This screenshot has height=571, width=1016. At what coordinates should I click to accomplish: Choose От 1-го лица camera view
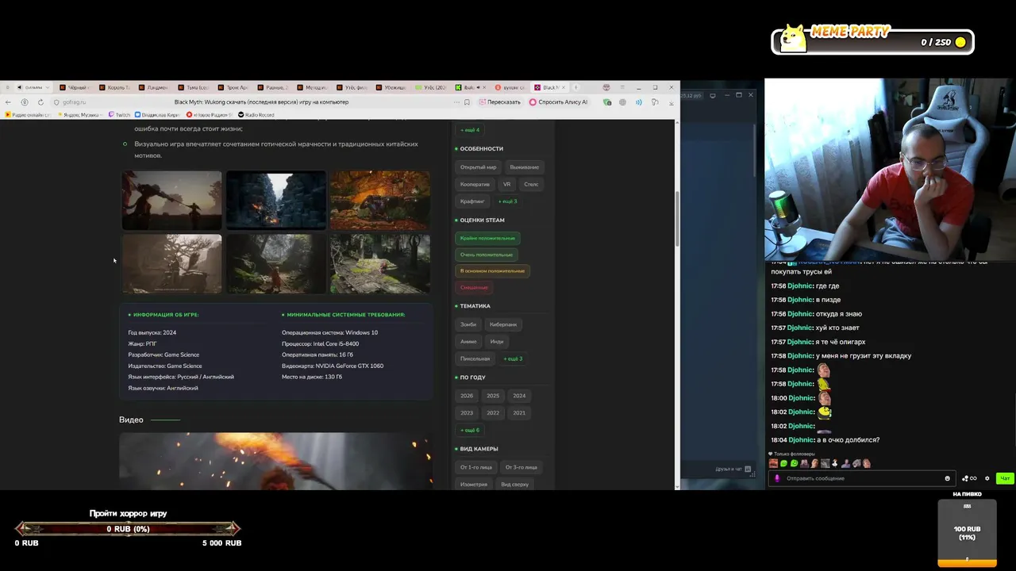coord(476,467)
